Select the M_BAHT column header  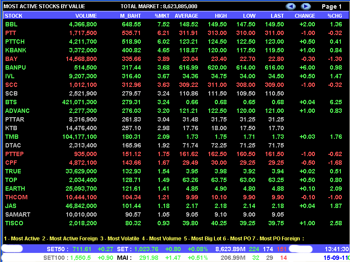[x=130, y=16]
